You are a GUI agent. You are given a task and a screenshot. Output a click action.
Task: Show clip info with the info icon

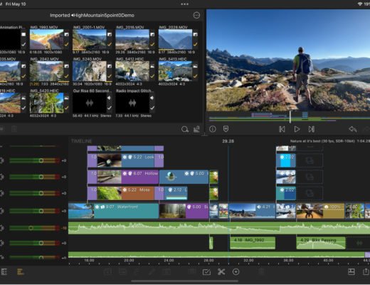pos(213,129)
